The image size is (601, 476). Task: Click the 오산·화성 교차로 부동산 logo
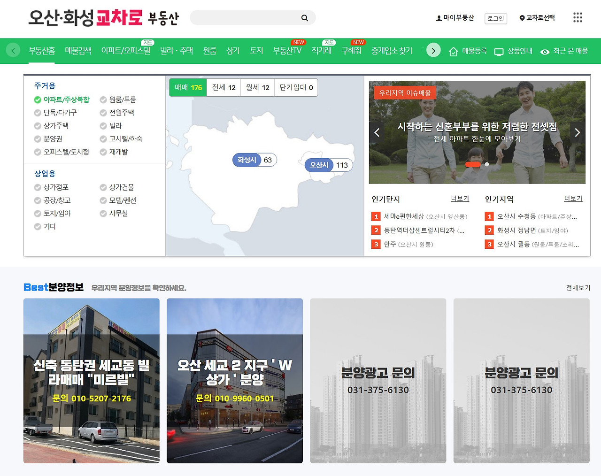103,18
